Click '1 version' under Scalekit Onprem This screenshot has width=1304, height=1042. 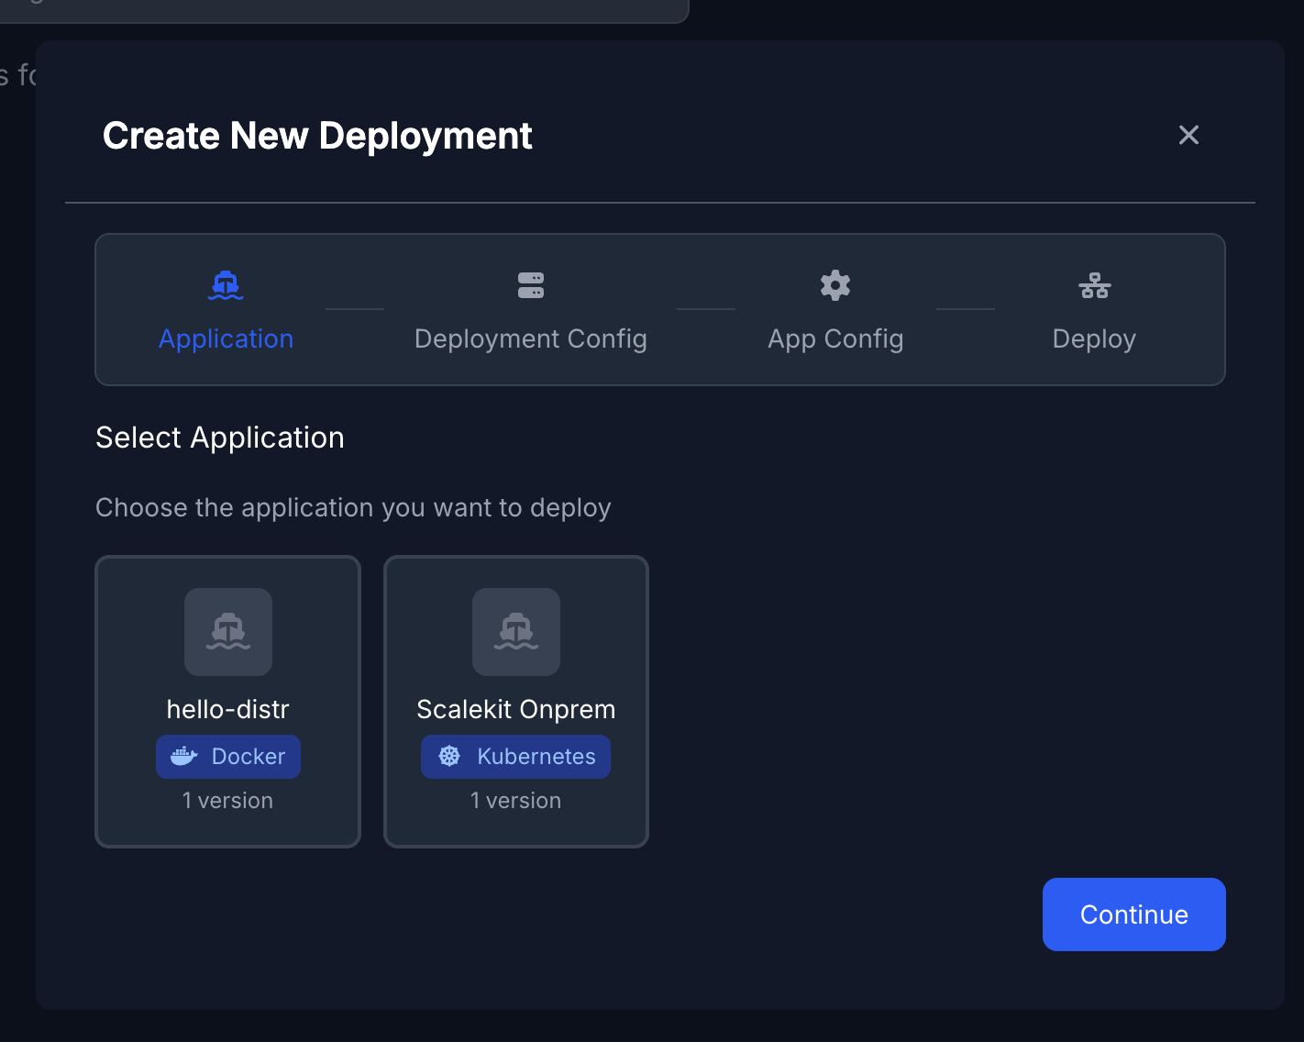click(x=516, y=801)
